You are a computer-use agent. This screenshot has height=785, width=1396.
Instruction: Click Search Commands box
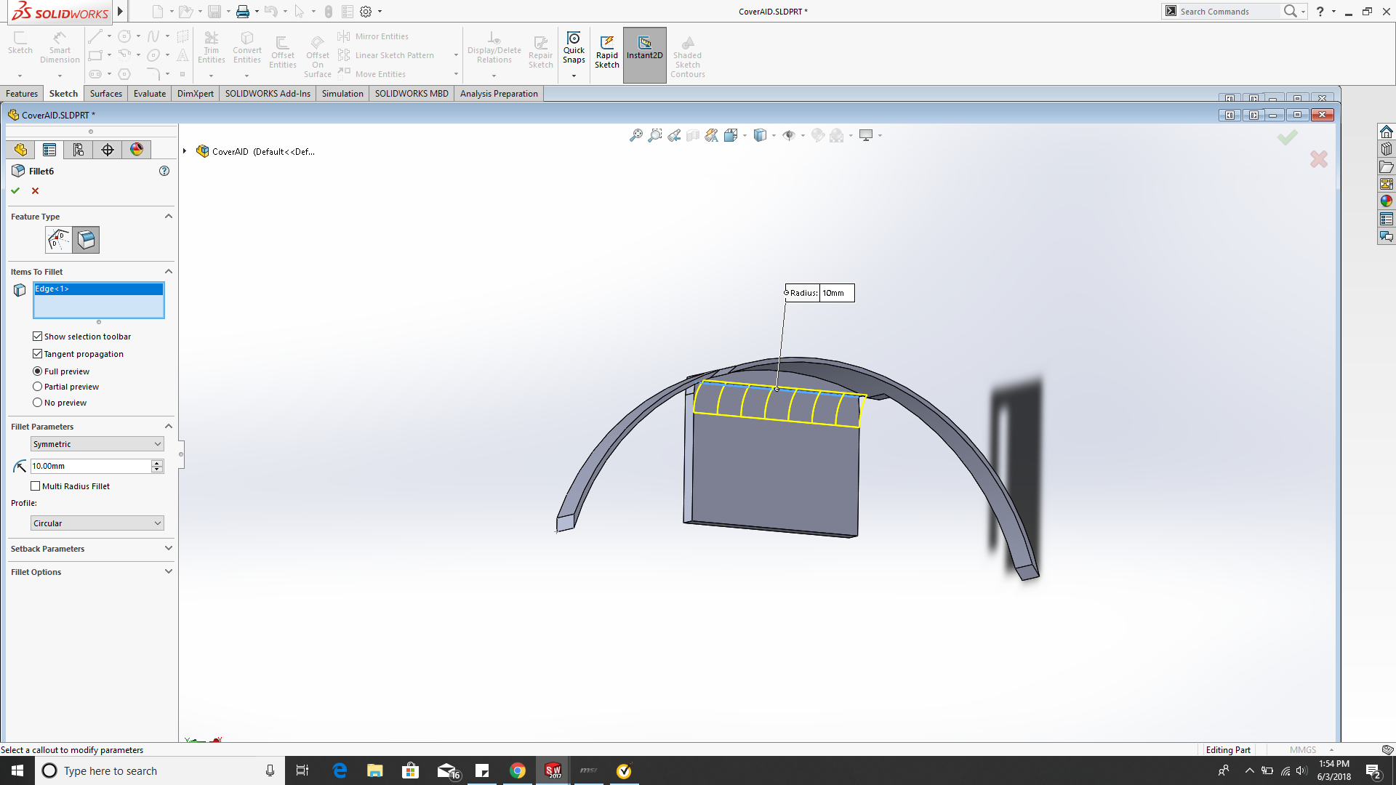(x=1229, y=12)
